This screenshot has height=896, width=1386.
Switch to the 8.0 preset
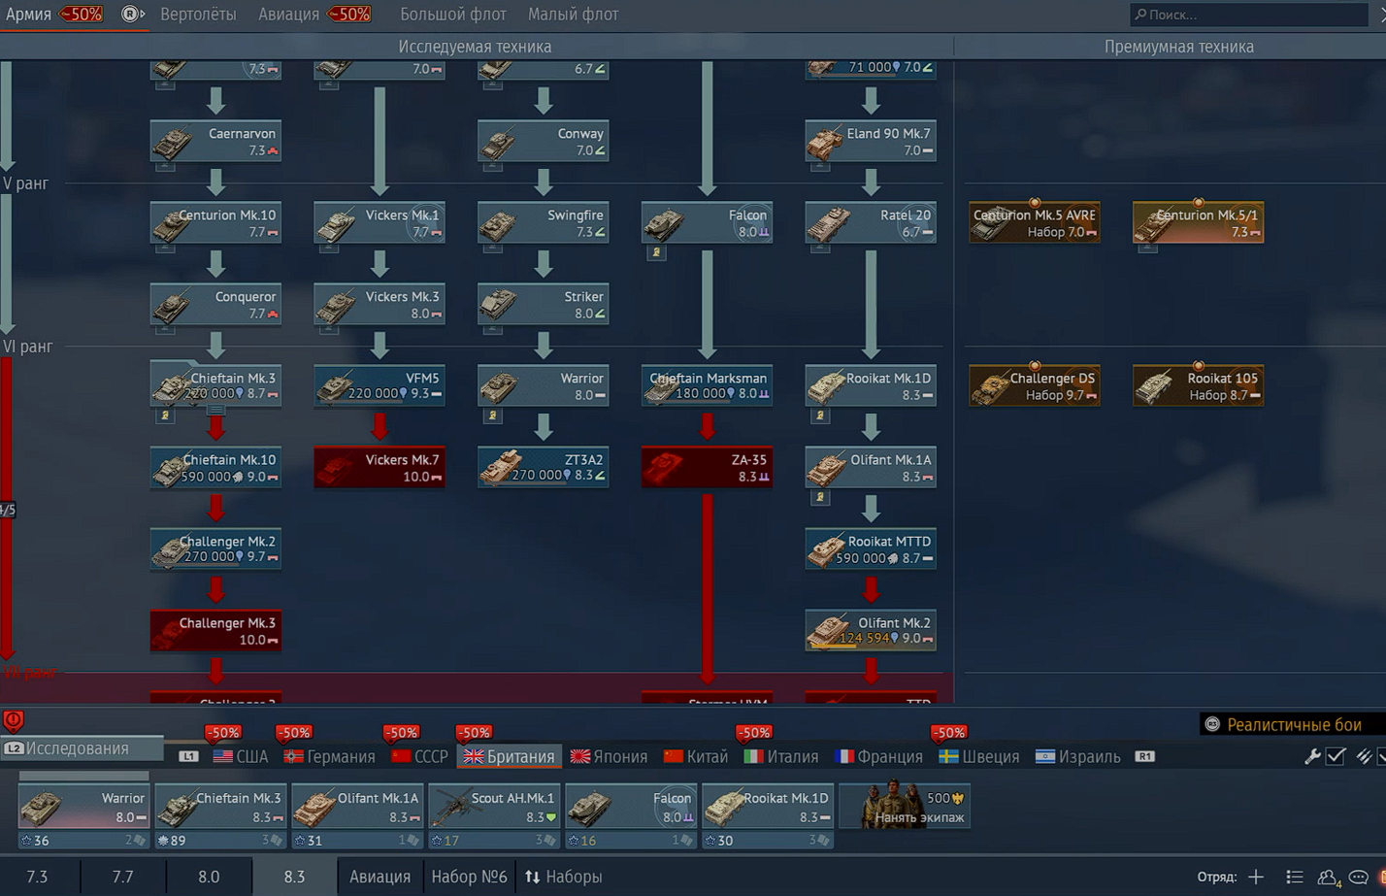209,877
